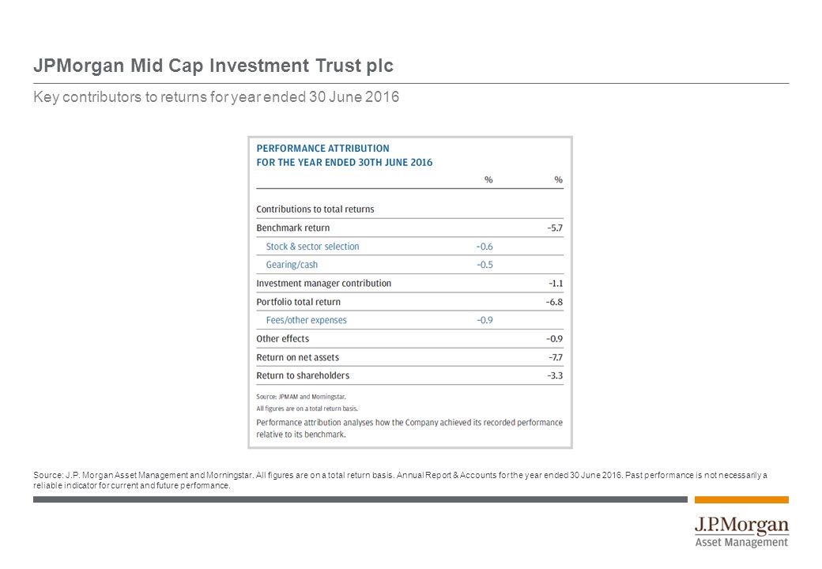Select the Other effects row
822x569 pixels.
[409, 339]
